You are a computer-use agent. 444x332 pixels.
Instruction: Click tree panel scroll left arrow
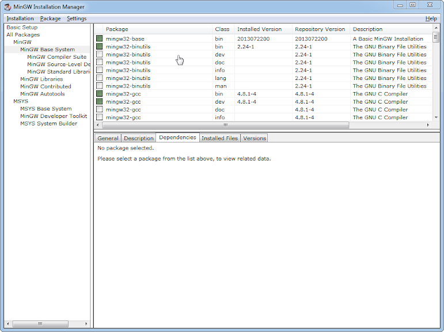pyautogui.click(x=8, y=323)
